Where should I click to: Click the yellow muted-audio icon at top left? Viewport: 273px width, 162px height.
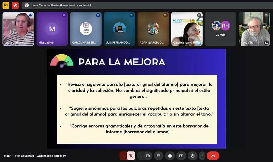point(5,5)
